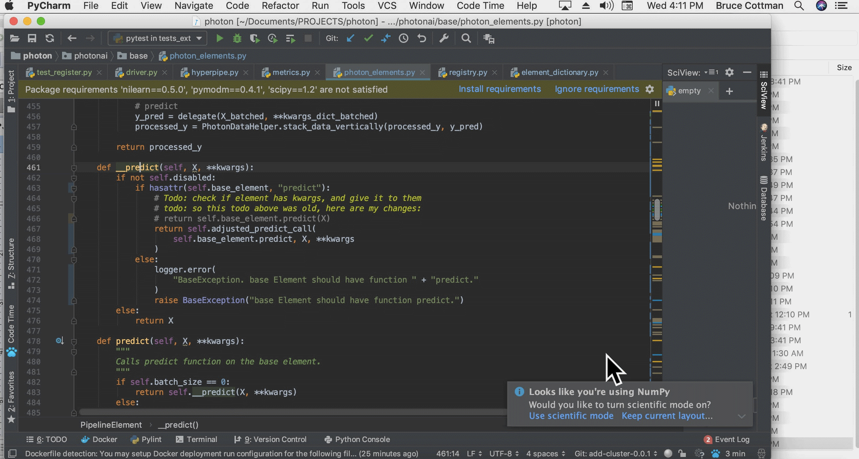Click the Concurrency diagram run icon
The width and height of the screenshot is (859, 459).
point(290,39)
